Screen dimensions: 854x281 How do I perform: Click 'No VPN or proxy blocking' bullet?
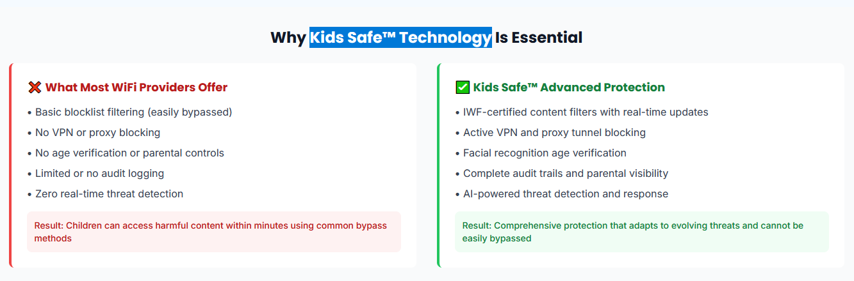coord(94,133)
